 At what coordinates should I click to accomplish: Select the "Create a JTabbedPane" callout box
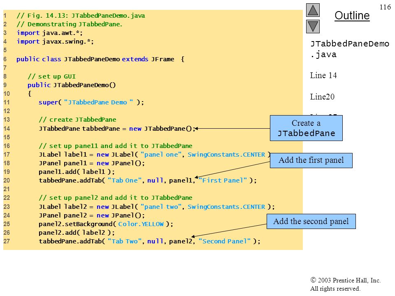click(306, 128)
